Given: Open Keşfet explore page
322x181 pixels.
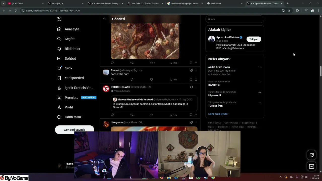Looking at the screenshot, I should (x=66, y=39).
